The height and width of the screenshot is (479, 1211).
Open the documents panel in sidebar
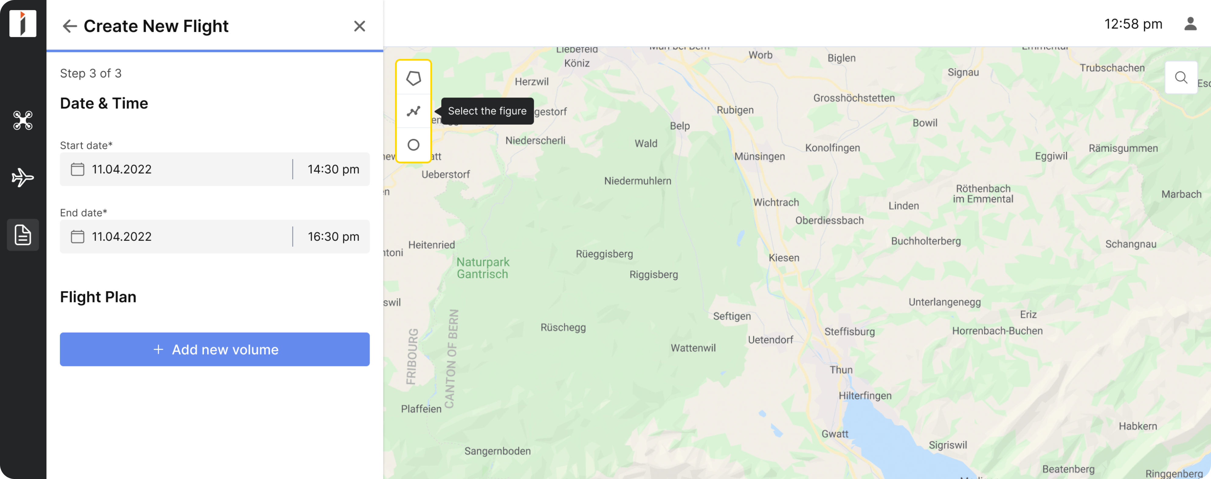22,235
